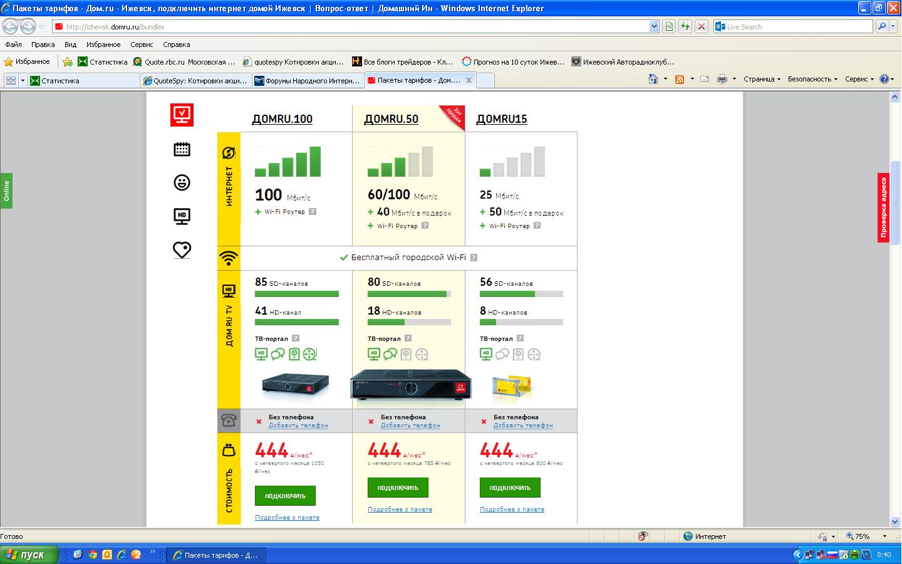This screenshot has width=902, height=564.
Task: Open the calendar icon in the sidebar
Action: pyautogui.click(x=182, y=149)
